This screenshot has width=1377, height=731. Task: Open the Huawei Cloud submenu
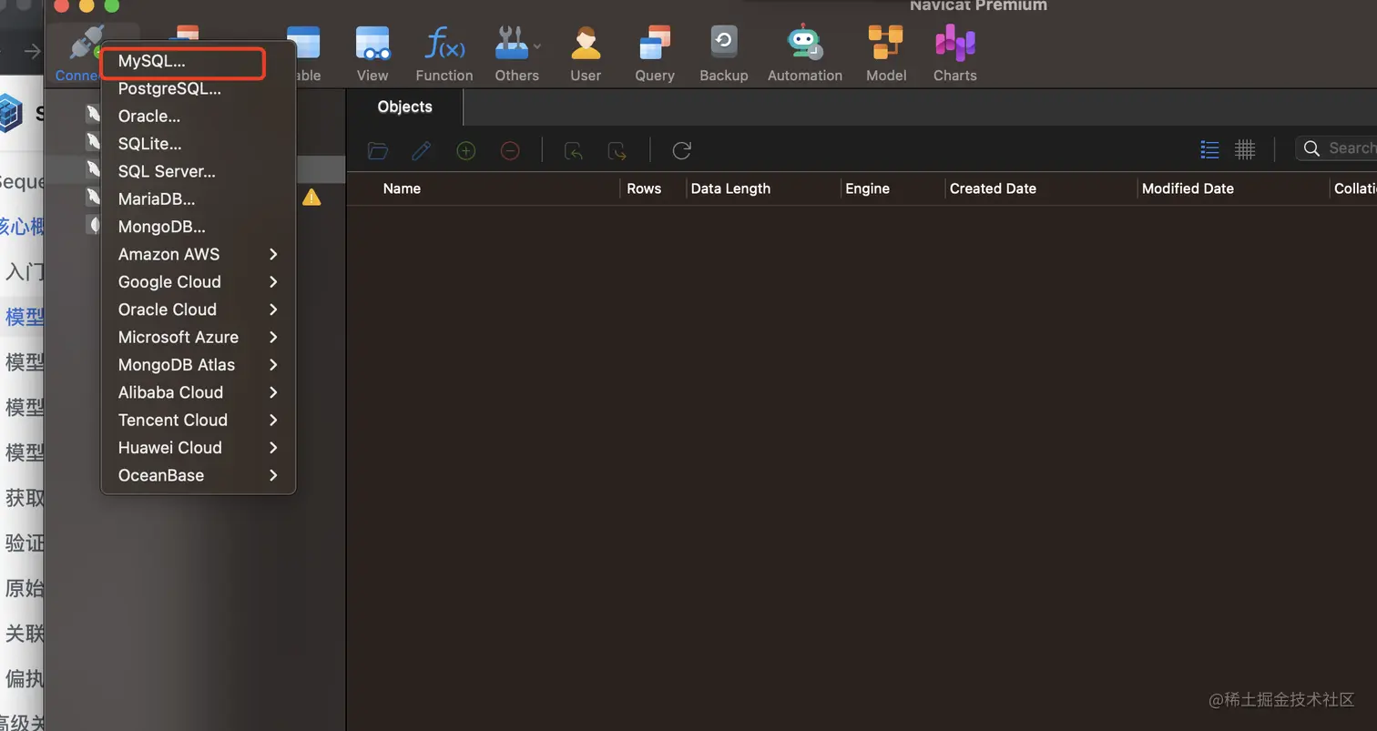(198, 448)
